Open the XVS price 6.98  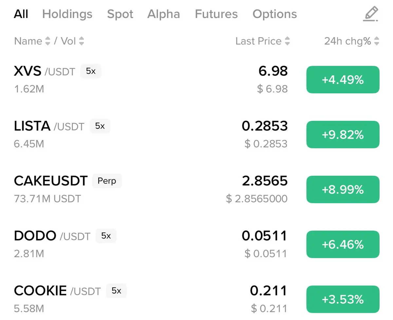point(273,71)
